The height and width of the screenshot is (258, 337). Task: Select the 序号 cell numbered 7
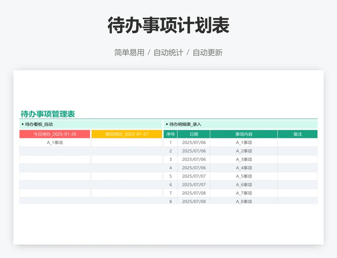pyautogui.click(x=171, y=193)
